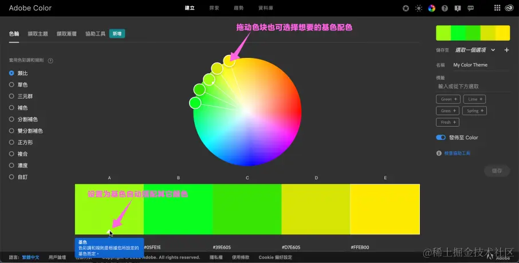This screenshot has width=519, height=263.
Task: Add the Grass tag
Action: (447, 111)
